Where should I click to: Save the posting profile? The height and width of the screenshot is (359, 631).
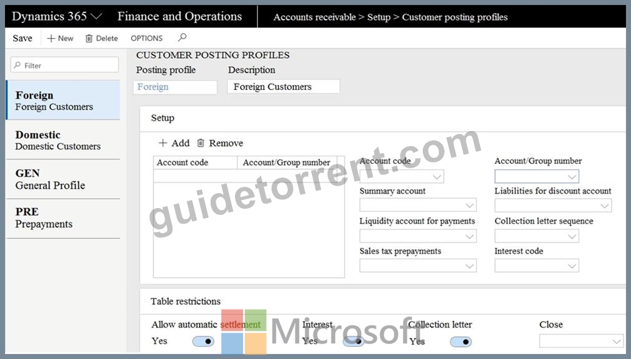point(22,38)
